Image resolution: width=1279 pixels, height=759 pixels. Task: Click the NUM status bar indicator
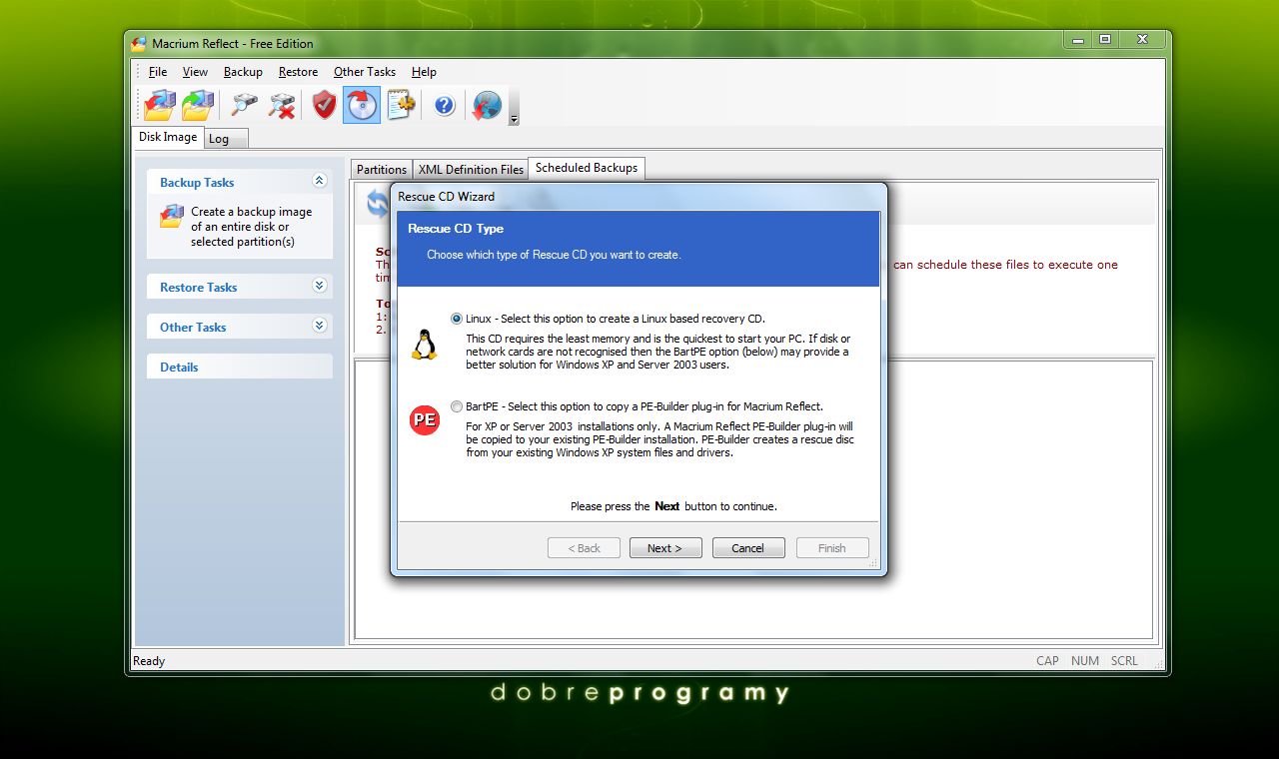point(1084,661)
